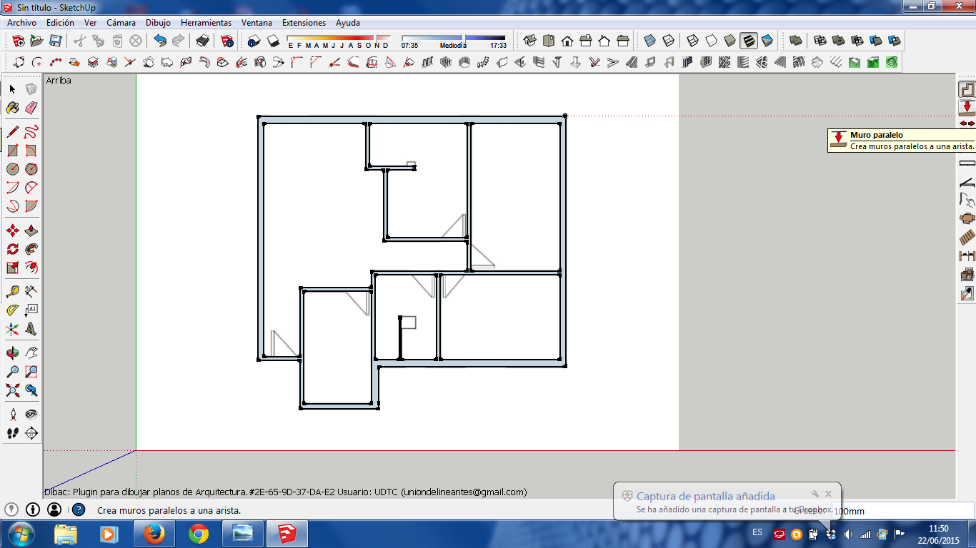The image size is (976, 548).
Task: Pick the Paint Bucket tool
Action: 12,108
